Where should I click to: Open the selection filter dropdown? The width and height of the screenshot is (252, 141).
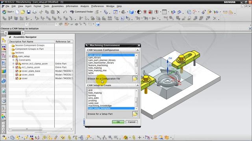[x=26, y=24]
